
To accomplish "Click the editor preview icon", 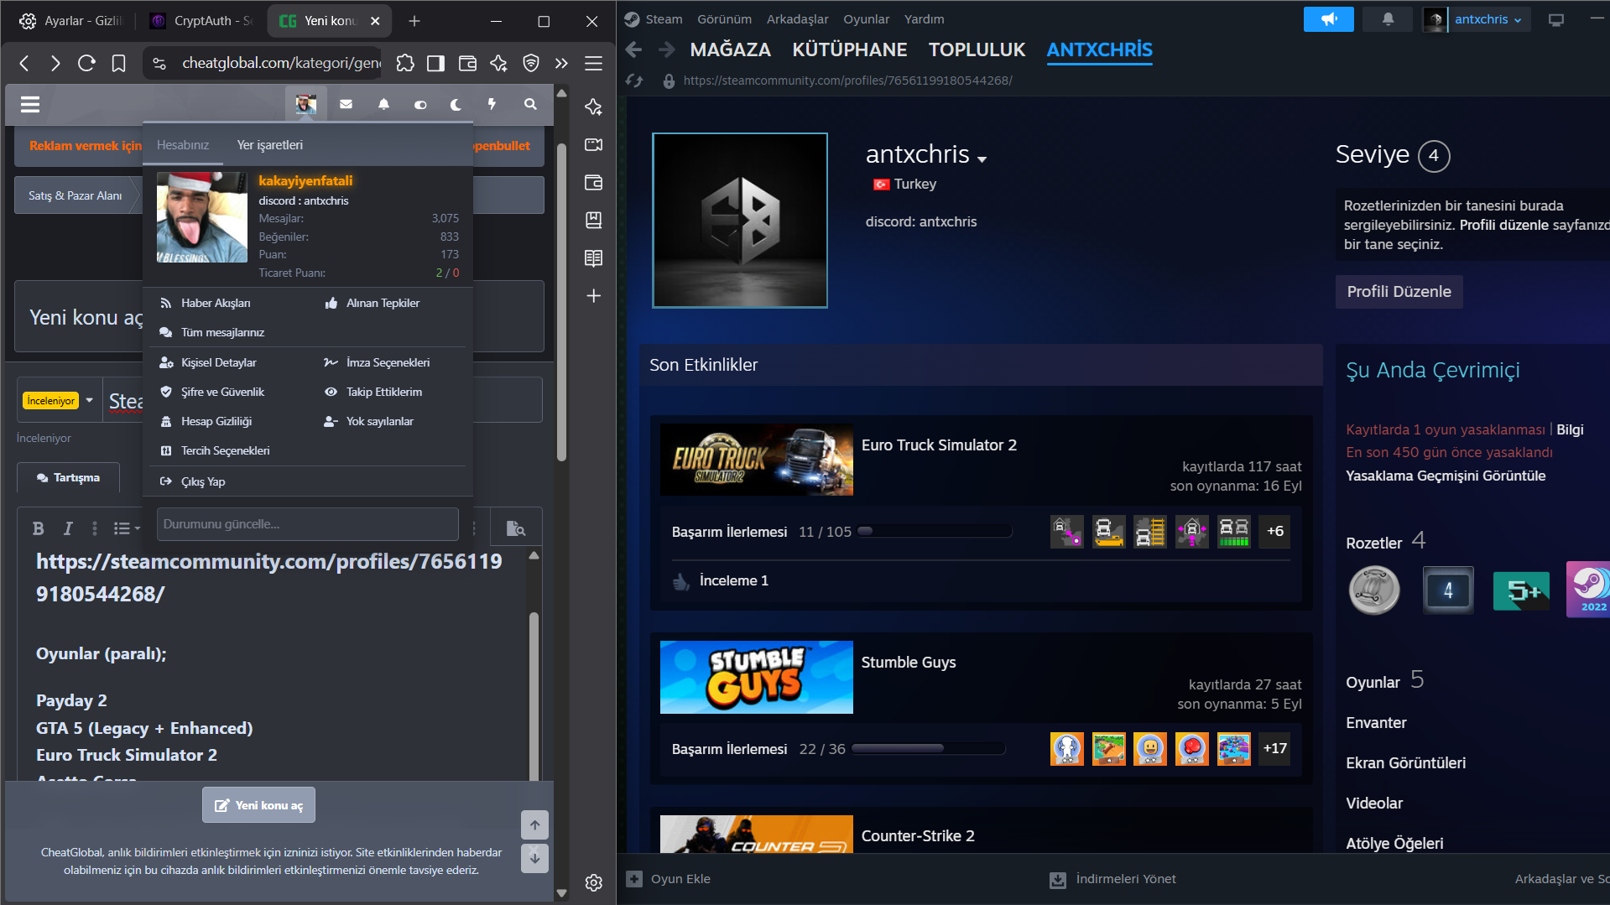I will pos(516,528).
